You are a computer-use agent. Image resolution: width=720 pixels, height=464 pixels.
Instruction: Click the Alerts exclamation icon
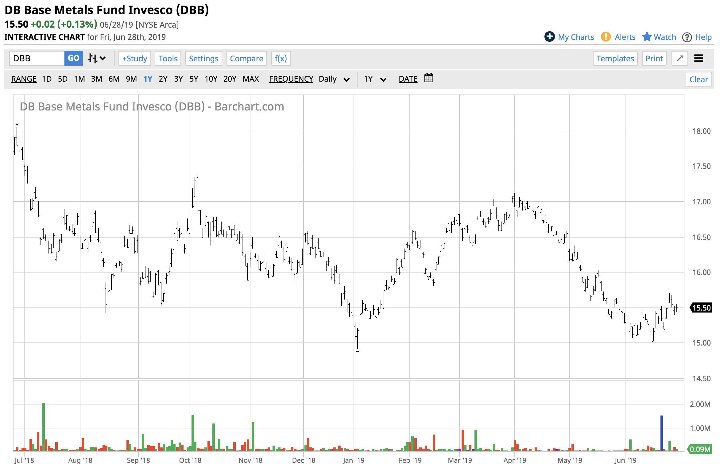coord(606,37)
